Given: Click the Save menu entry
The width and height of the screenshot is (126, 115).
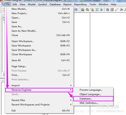Looking at the screenshot, I should 39,22.
